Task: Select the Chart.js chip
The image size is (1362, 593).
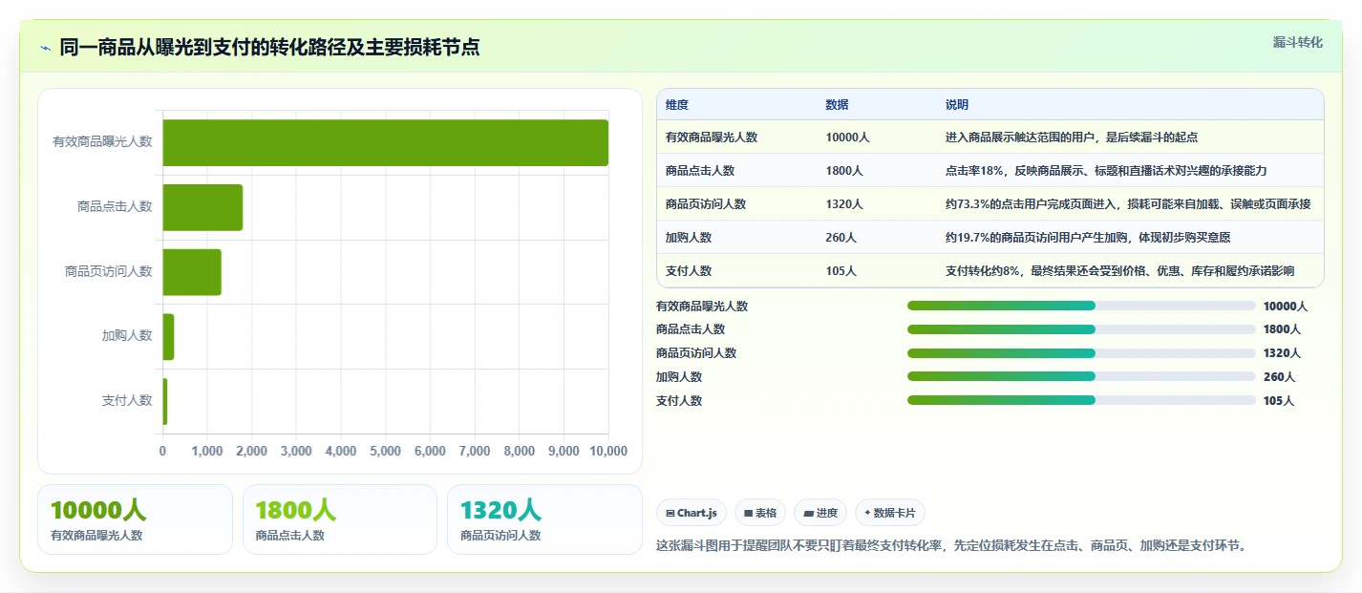Action: click(692, 513)
